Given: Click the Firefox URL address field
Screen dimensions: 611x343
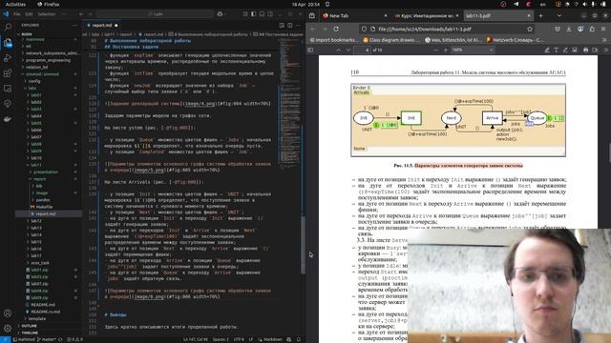Looking at the screenshot, I should point(446,29).
